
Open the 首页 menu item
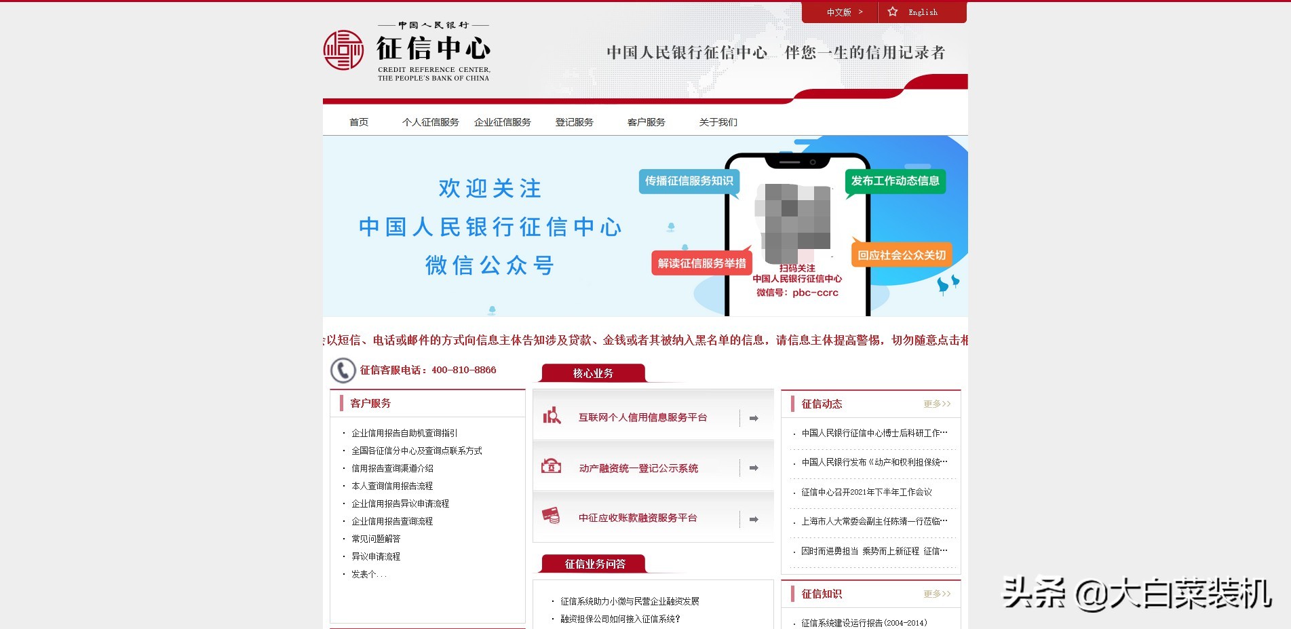[x=359, y=122]
